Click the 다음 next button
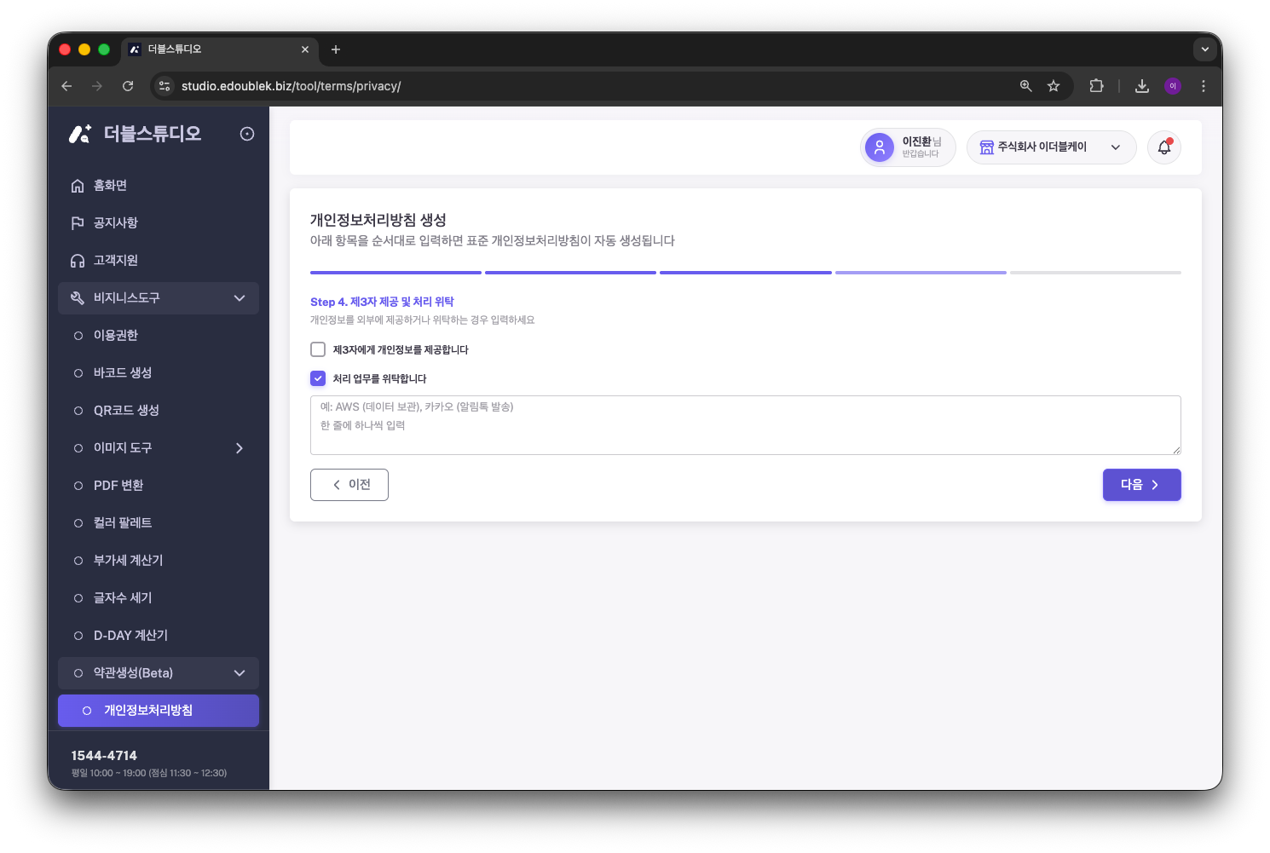 pos(1142,485)
